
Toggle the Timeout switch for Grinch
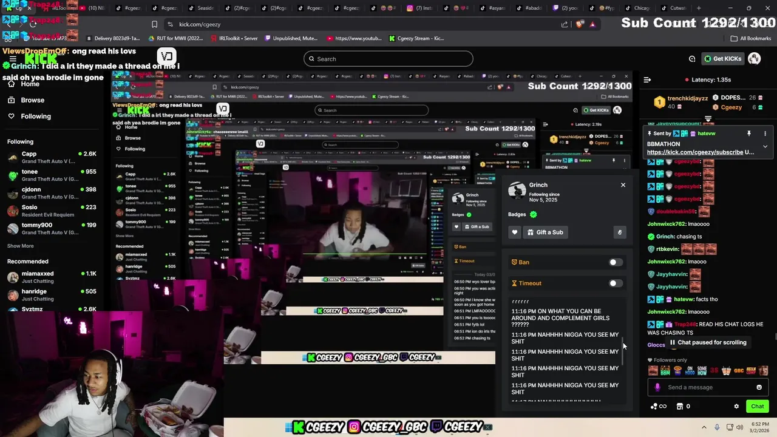point(615,283)
